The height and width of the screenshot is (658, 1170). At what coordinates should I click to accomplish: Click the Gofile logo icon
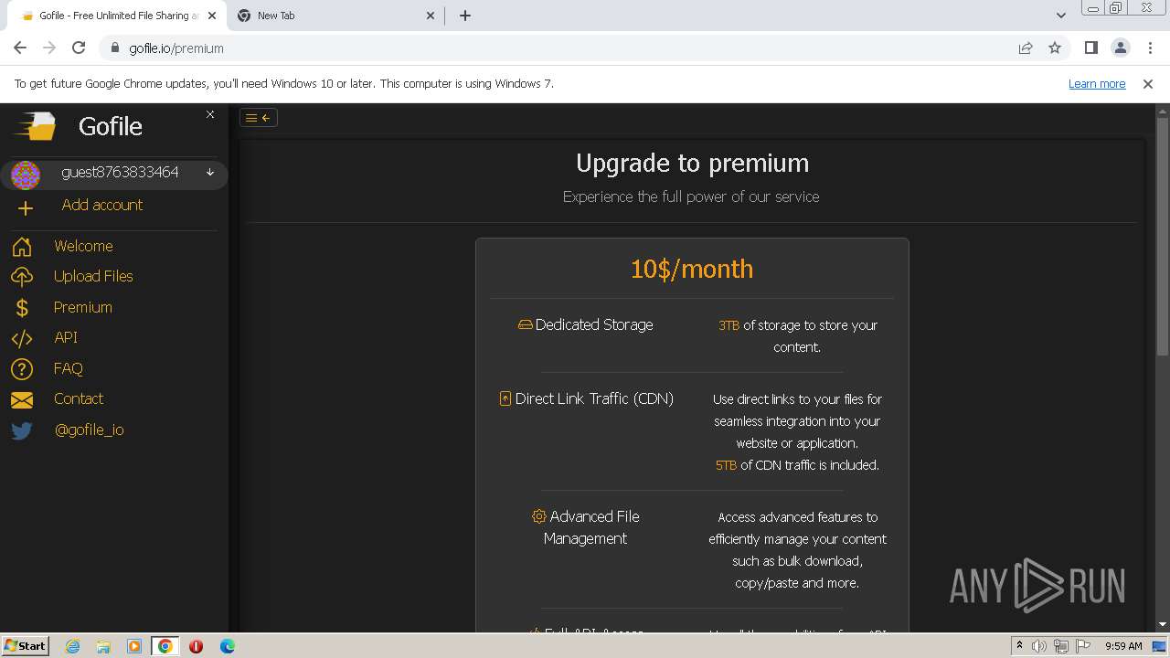point(36,126)
